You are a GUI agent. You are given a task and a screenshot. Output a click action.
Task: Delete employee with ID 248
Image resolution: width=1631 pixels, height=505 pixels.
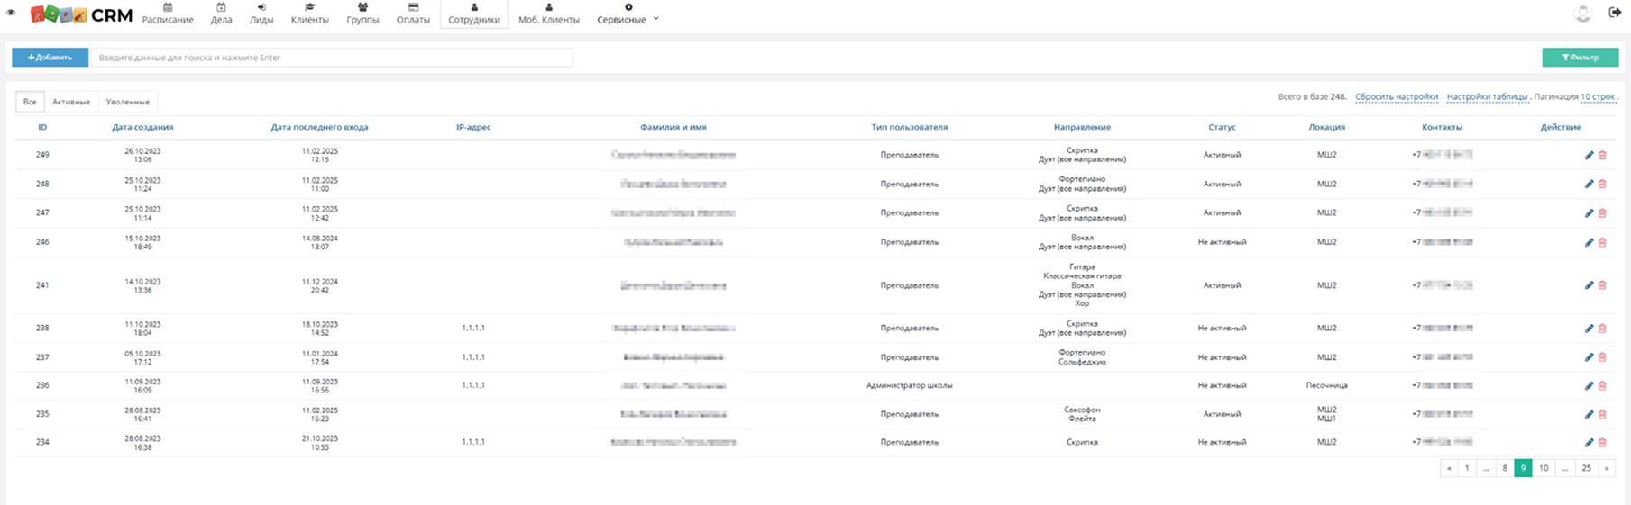click(1602, 185)
